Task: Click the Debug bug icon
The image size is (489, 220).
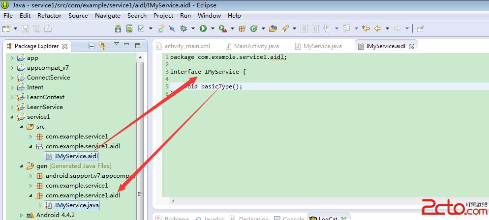Action: point(183,28)
